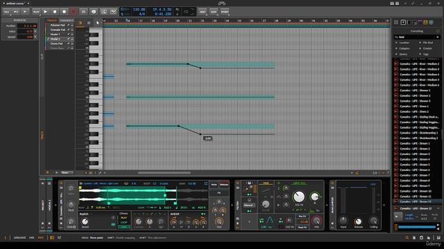The width and height of the screenshot is (444, 249).
Task: Expand the Device filter
Action: (403, 54)
